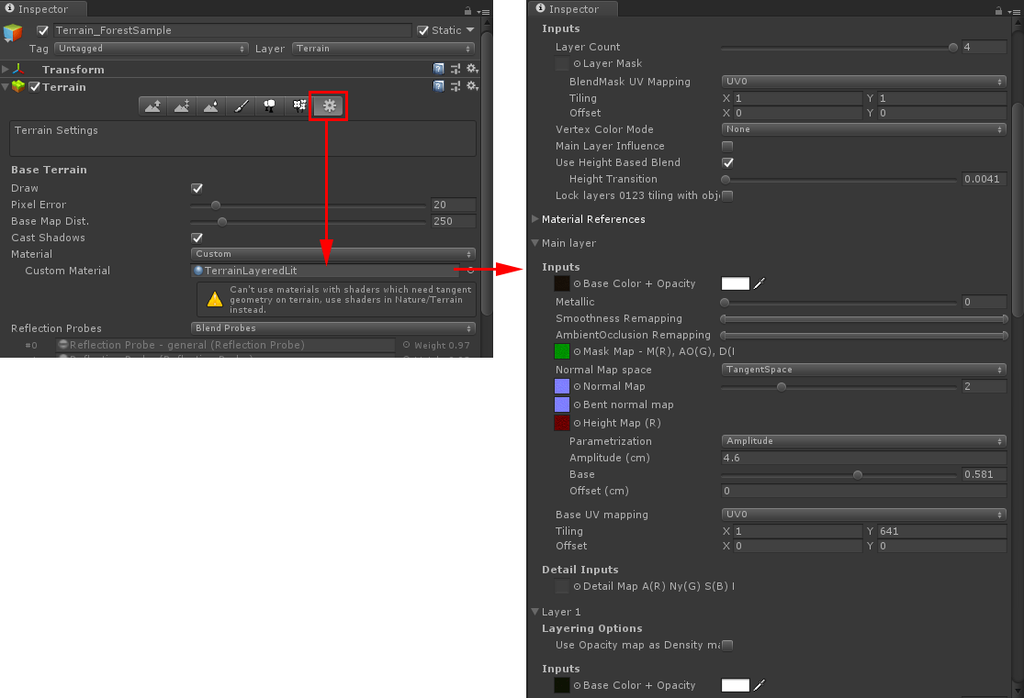Screen dimensions: 1024x698
Task: Open the Terrain Settings gear tool
Action: [x=329, y=105]
